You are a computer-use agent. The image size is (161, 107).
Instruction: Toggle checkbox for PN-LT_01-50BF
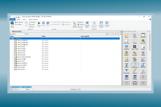[x=15, y=59]
